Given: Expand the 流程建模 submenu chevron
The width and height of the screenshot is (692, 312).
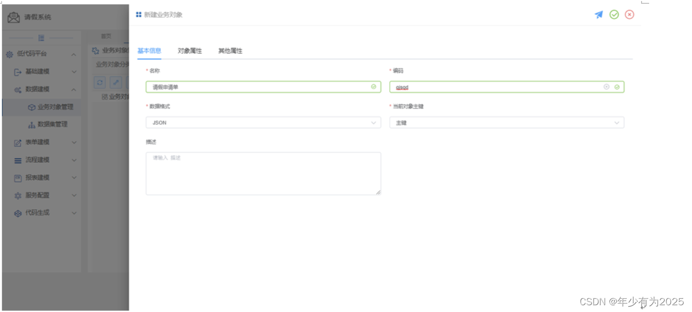Looking at the screenshot, I should pyautogui.click(x=74, y=160).
